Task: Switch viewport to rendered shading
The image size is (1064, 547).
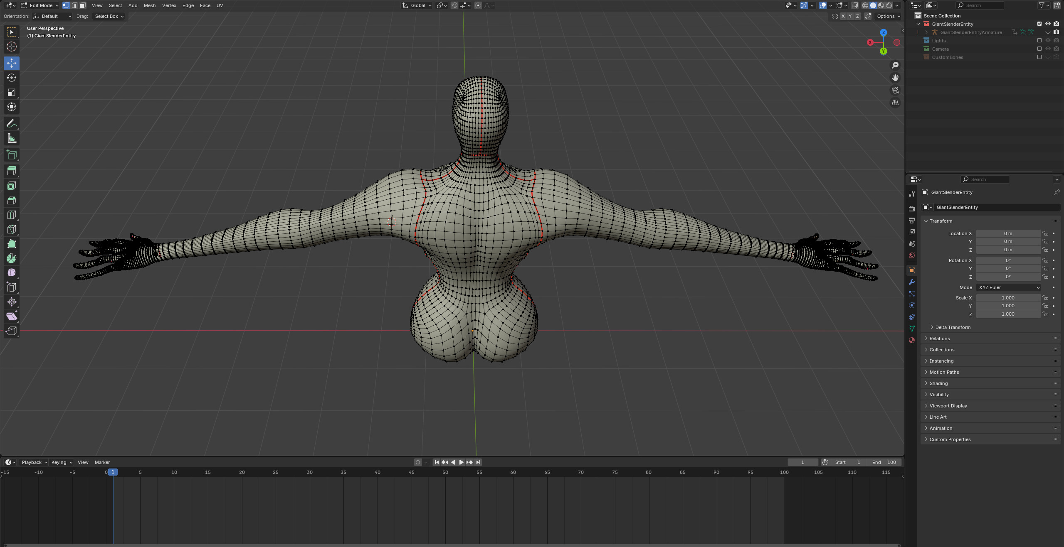Action: [x=889, y=5]
